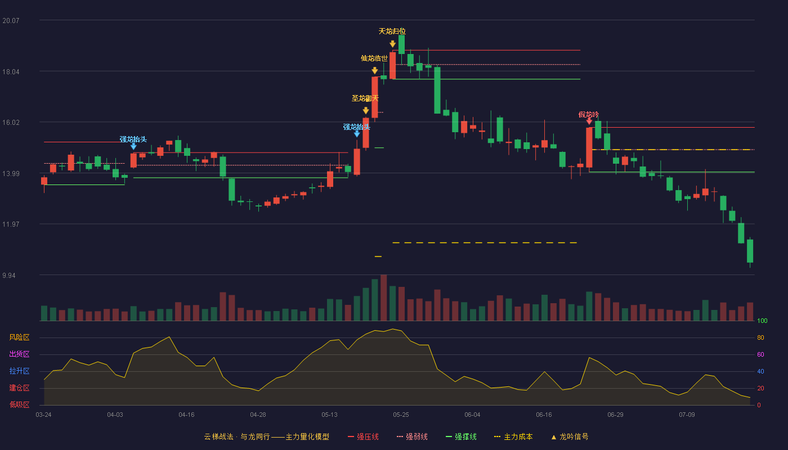Click the 建仓区 zone label

(19, 388)
